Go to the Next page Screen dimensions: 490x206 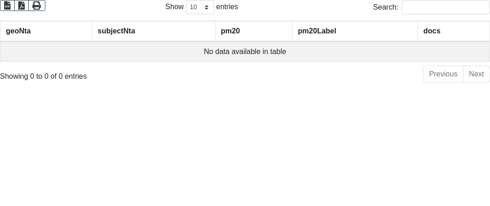pos(476,74)
